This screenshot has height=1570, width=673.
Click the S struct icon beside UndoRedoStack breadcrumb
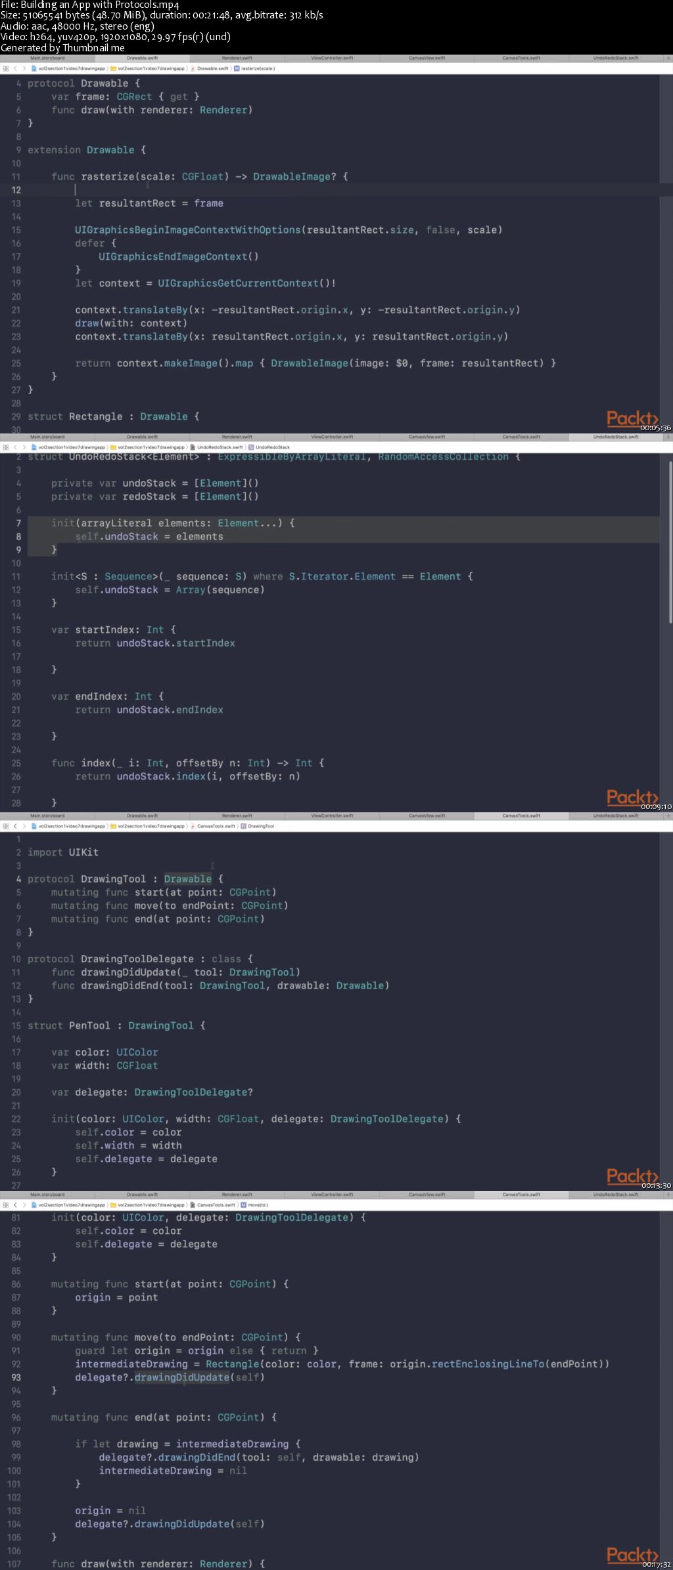pos(251,447)
